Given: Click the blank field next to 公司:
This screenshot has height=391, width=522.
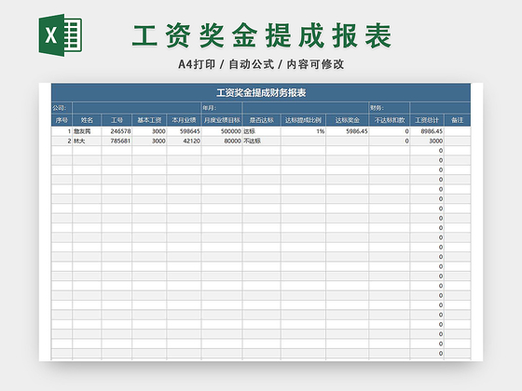Looking at the screenshot, I should point(137,108).
